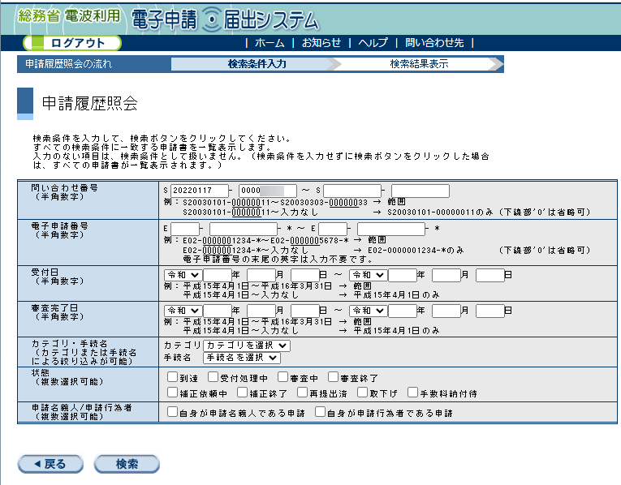
Task: Go to the ヘルプ page
Action: click(373, 43)
